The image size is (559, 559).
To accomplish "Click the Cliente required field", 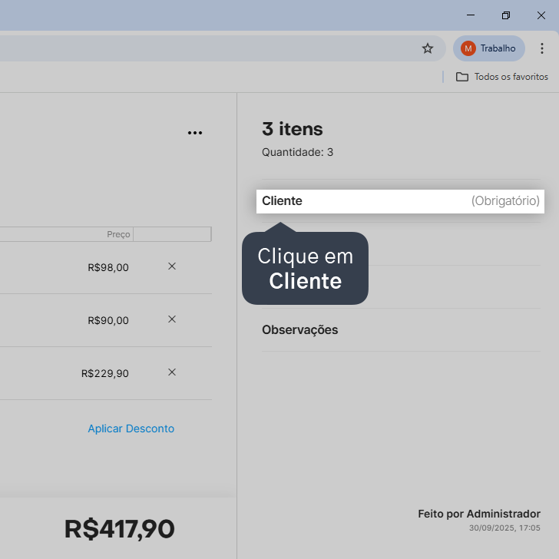I will coord(400,201).
